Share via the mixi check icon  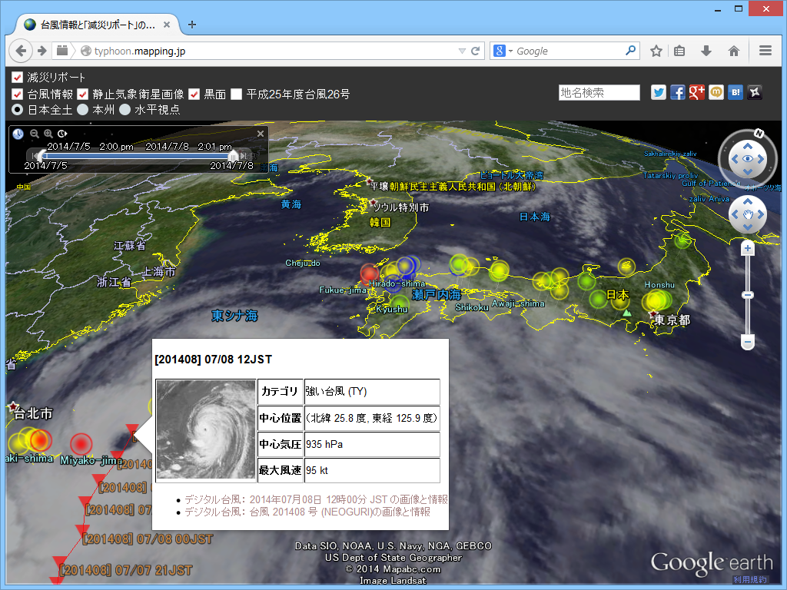(x=716, y=92)
